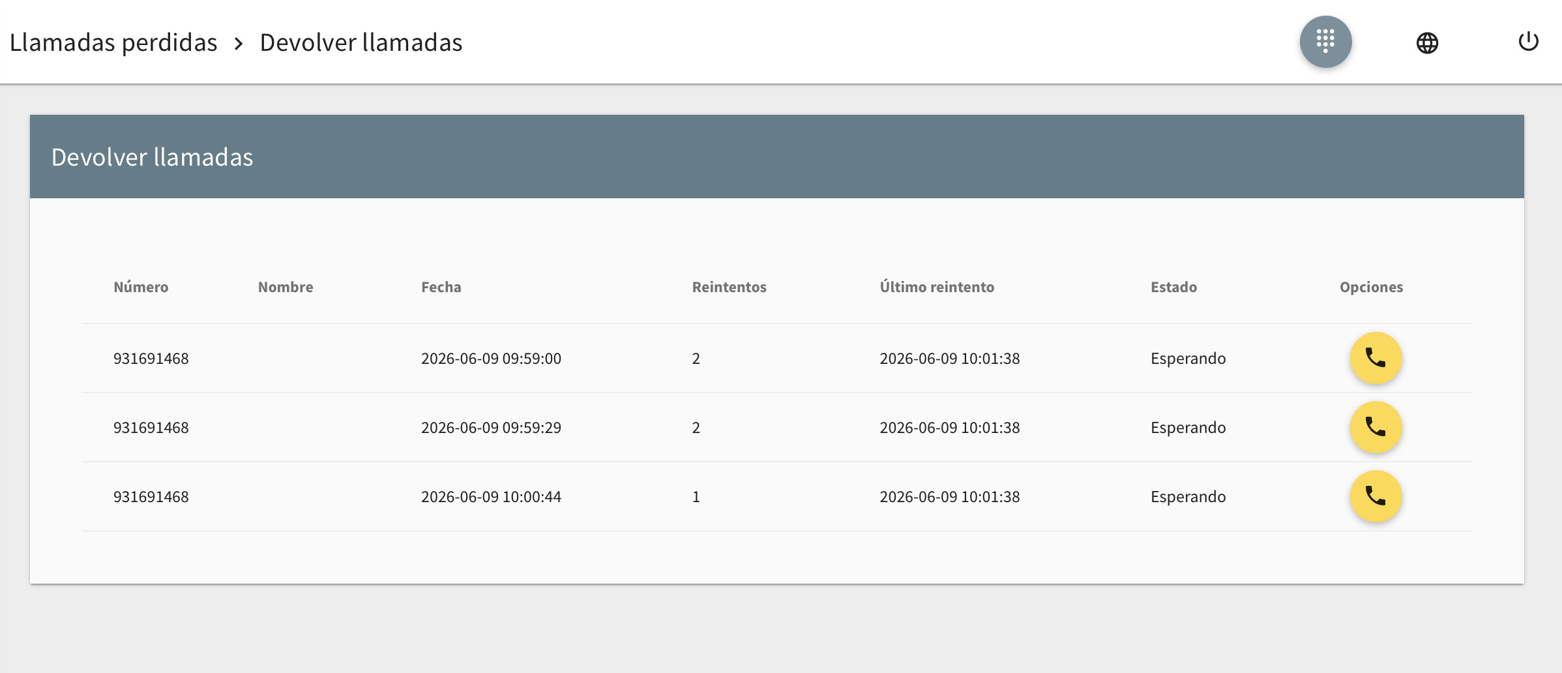Call back the 09:59:00 missed call
Viewport: 1562px width, 673px height.
point(1376,358)
